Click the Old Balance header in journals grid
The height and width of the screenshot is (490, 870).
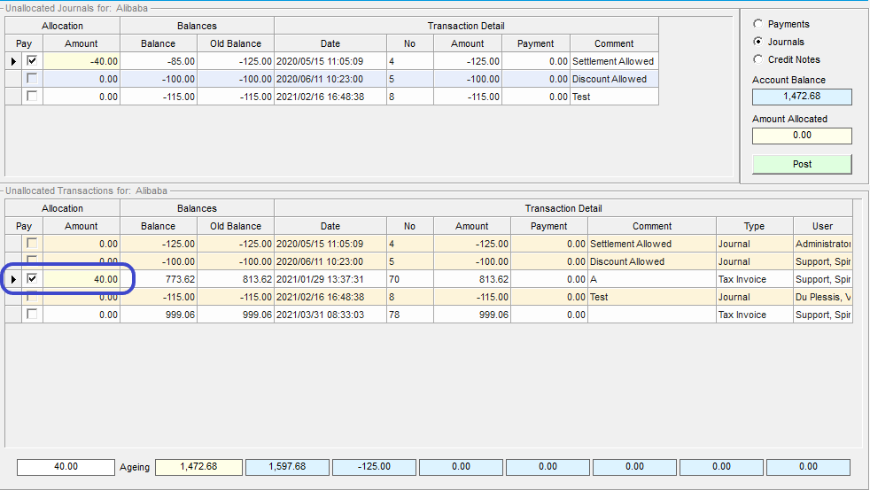pos(236,43)
